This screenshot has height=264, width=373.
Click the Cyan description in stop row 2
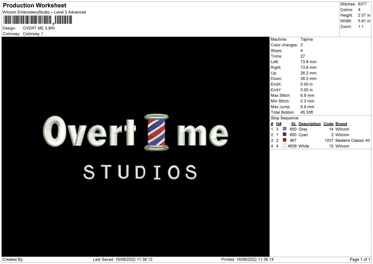pos(303,135)
